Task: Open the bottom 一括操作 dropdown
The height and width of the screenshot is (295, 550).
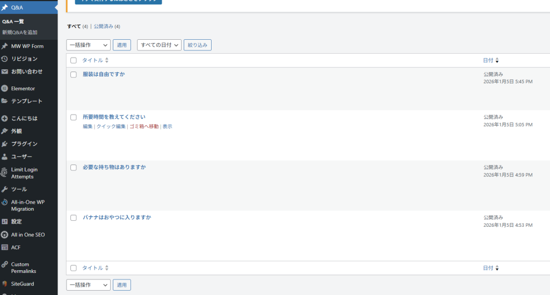Action: (88, 285)
